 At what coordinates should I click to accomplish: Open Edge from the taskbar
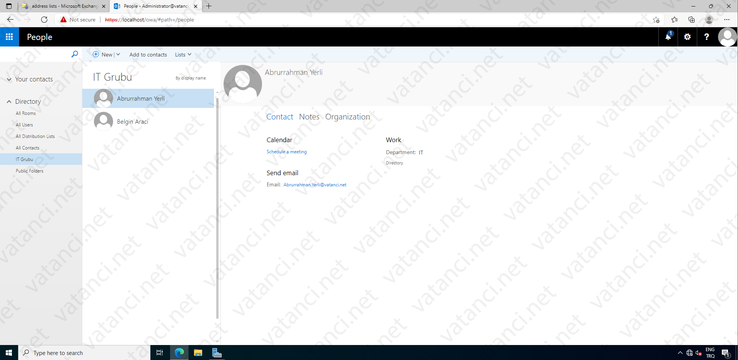(179, 353)
